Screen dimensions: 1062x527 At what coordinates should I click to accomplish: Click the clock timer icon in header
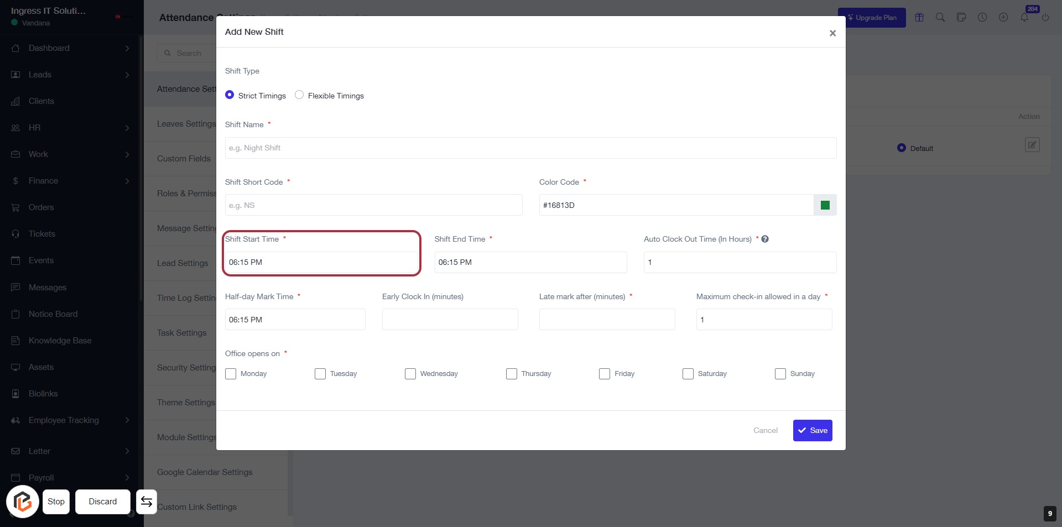tap(982, 17)
